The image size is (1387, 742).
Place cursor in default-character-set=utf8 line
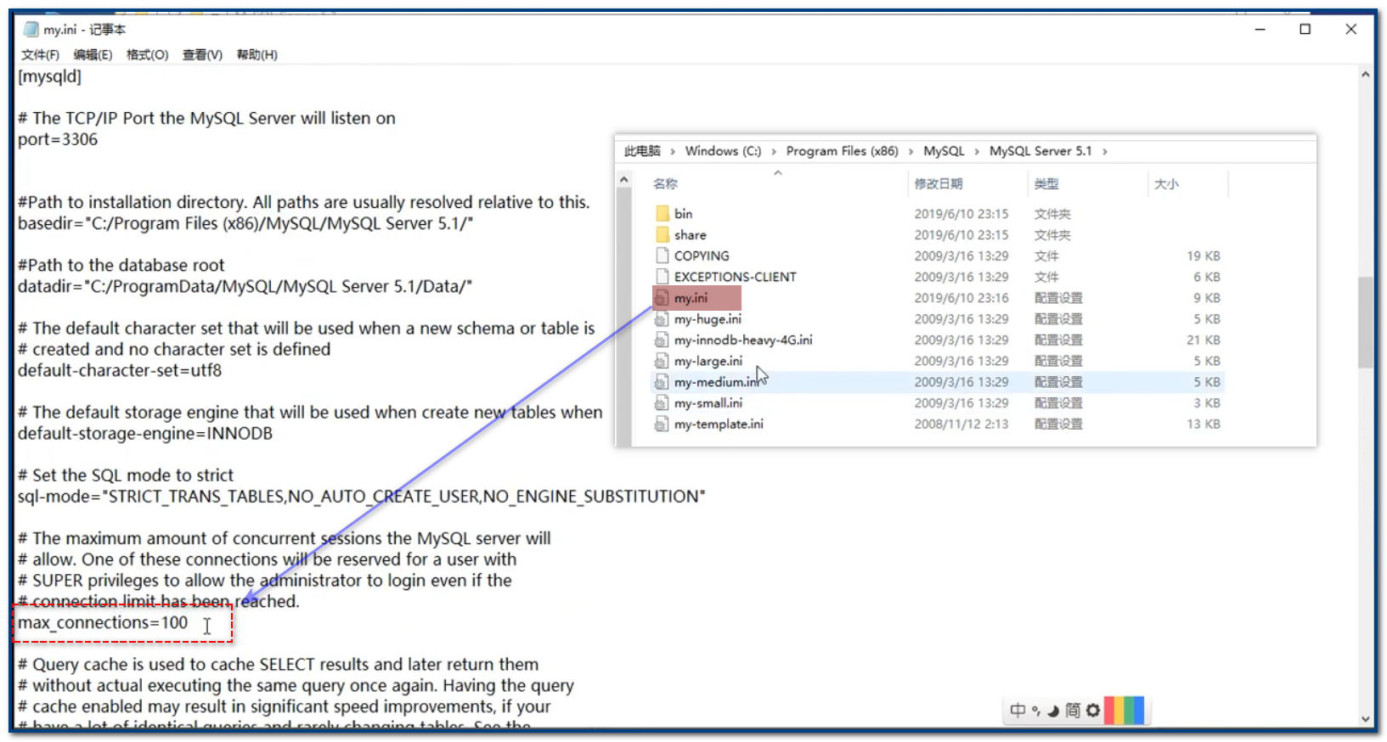click(120, 370)
